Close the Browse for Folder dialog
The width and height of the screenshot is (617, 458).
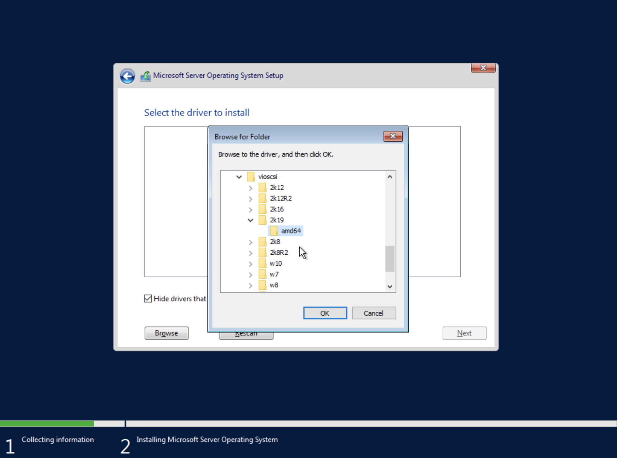click(393, 136)
